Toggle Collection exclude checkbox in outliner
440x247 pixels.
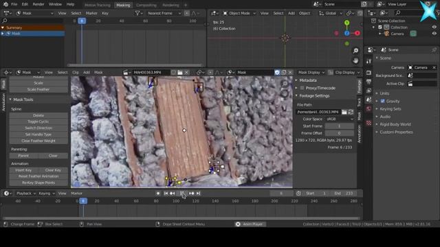pos(380,27)
